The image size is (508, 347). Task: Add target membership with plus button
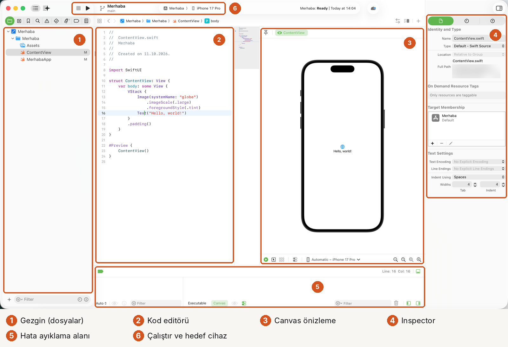click(432, 143)
